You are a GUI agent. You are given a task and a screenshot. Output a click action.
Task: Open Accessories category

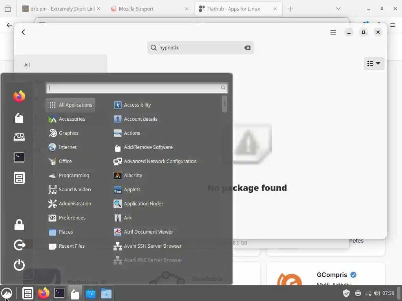point(67,119)
